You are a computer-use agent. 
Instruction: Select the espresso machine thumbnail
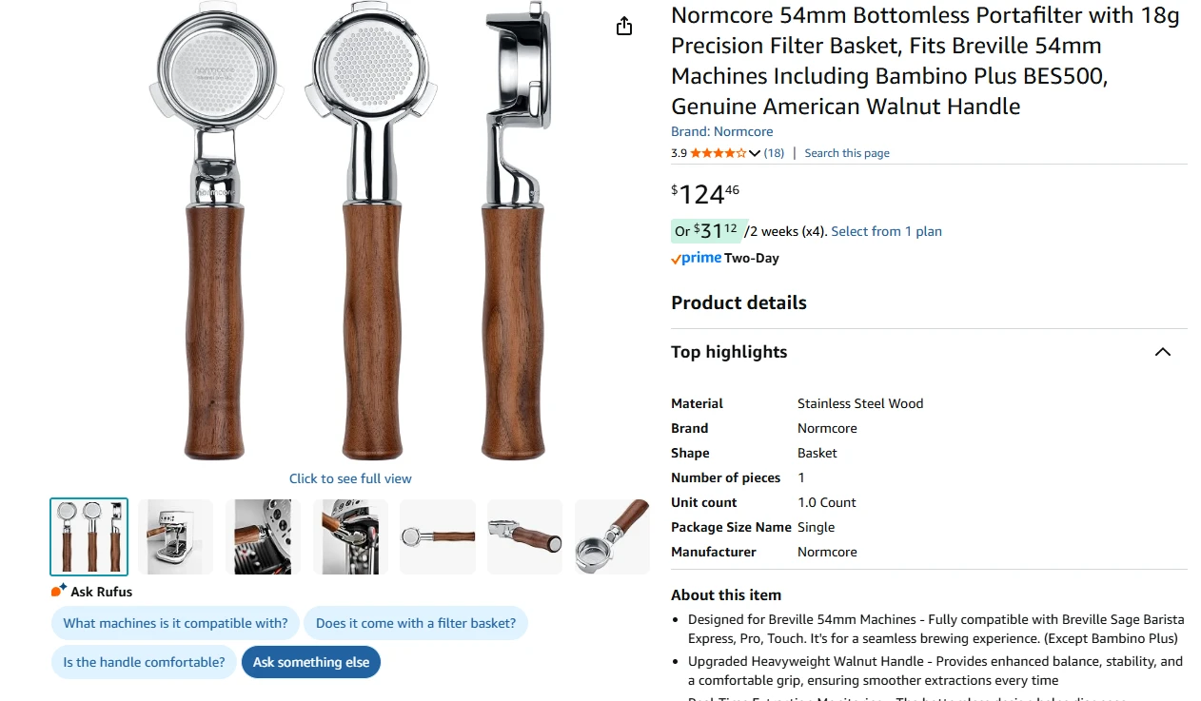(x=176, y=537)
